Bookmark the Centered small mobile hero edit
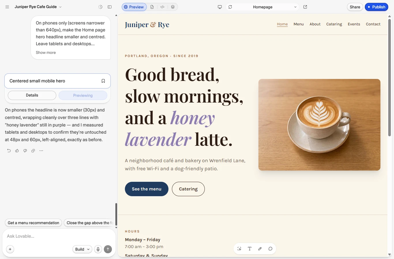Viewport: 394px width, 259px height. tap(103, 81)
